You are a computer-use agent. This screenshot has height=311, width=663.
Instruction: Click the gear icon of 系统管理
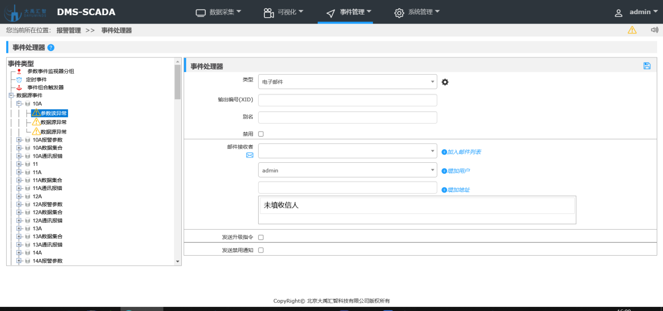click(399, 13)
